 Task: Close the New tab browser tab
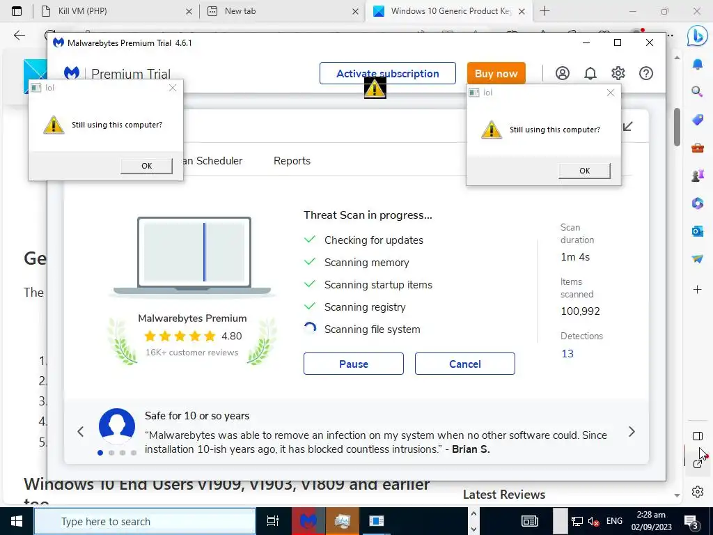[355, 12]
